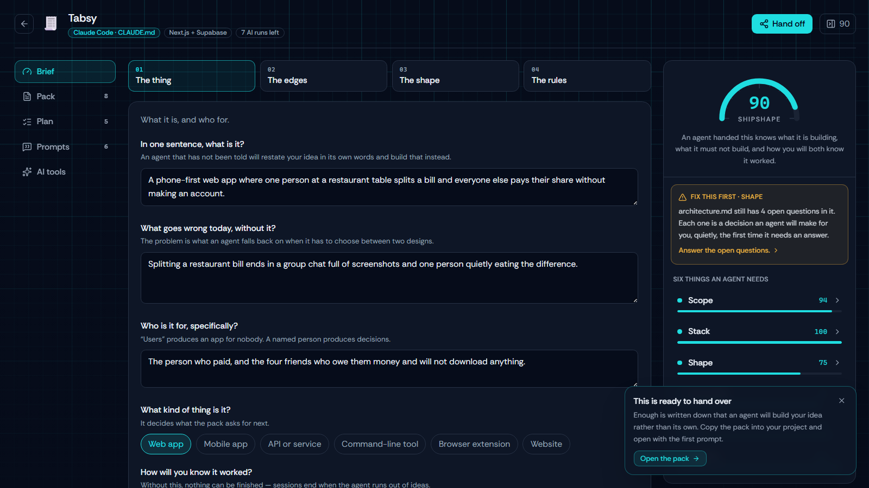The height and width of the screenshot is (488, 869).
Task: Open the panel score 90 toggle
Action: [x=837, y=24]
